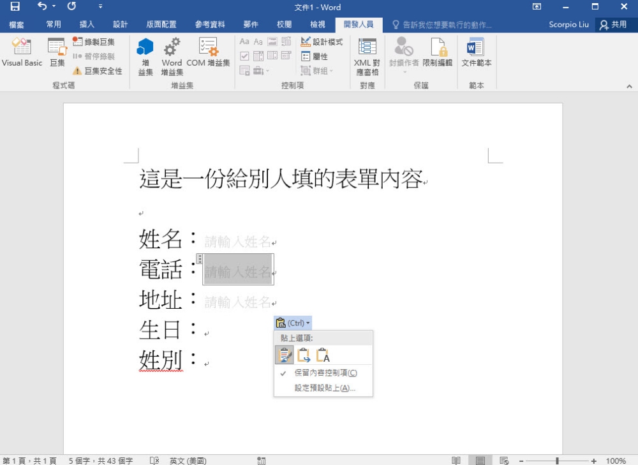Switch to the Design (設計) tab
This screenshot has height=465, width=638.
coord(120,24)
